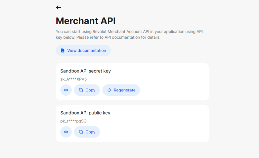Go back using the left arrow
This screenshot has width=259, height=158.
pyautogui.click(x=58, y=7)
